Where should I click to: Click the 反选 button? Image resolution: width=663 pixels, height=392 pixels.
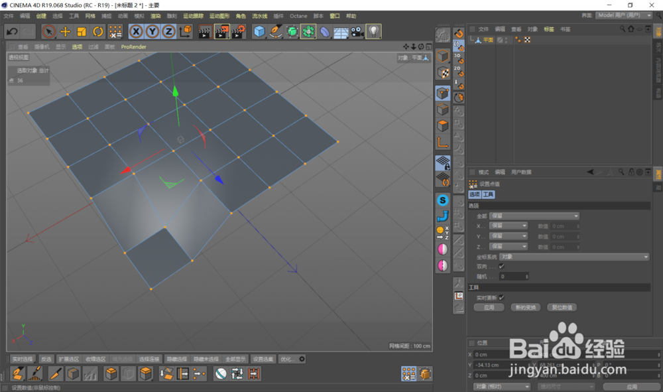click(x=46, y=359)
